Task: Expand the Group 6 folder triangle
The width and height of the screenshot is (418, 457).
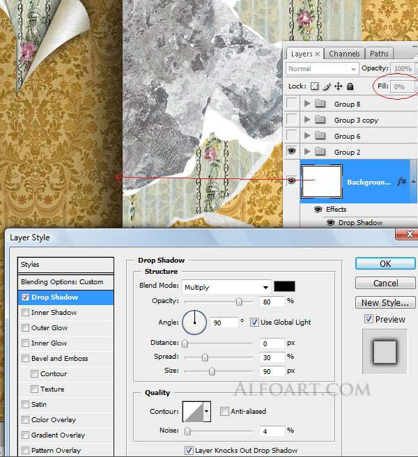Action: pos(307,136)
